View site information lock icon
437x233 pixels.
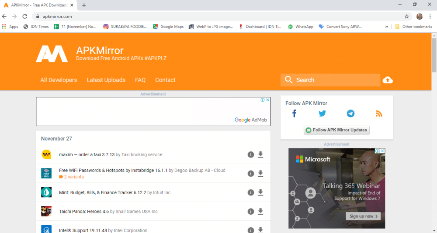pyautogui.click(x=38, y=17)
